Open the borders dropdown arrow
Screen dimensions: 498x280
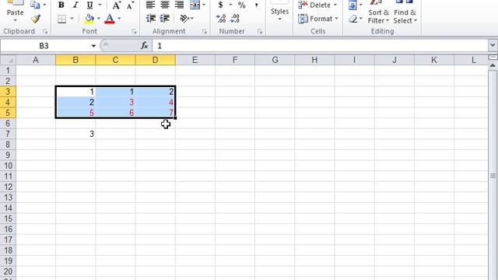72,19
